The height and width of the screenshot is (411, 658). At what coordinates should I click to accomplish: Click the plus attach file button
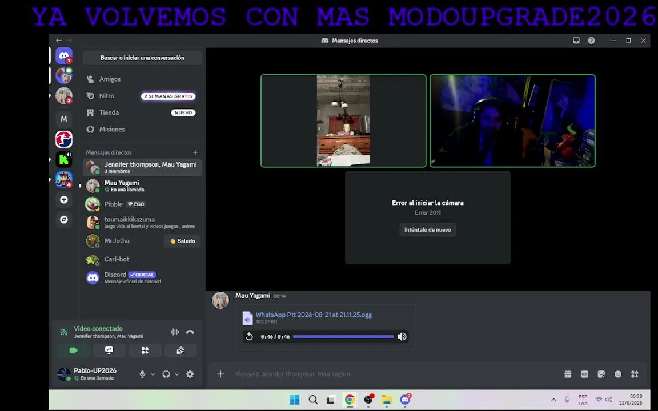[x=220, y=374]
